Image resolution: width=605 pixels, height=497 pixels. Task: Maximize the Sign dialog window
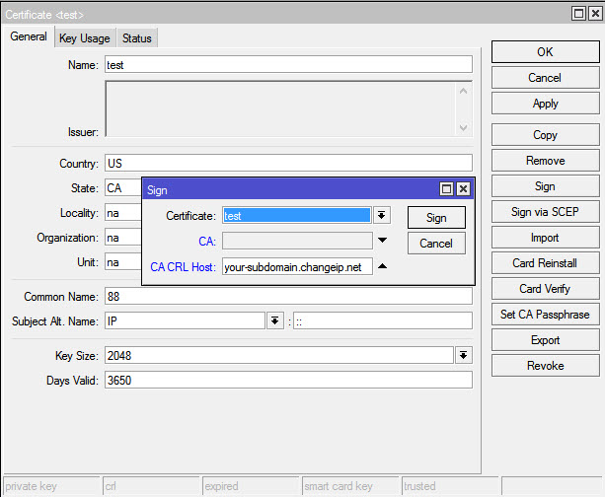(446, 189)
